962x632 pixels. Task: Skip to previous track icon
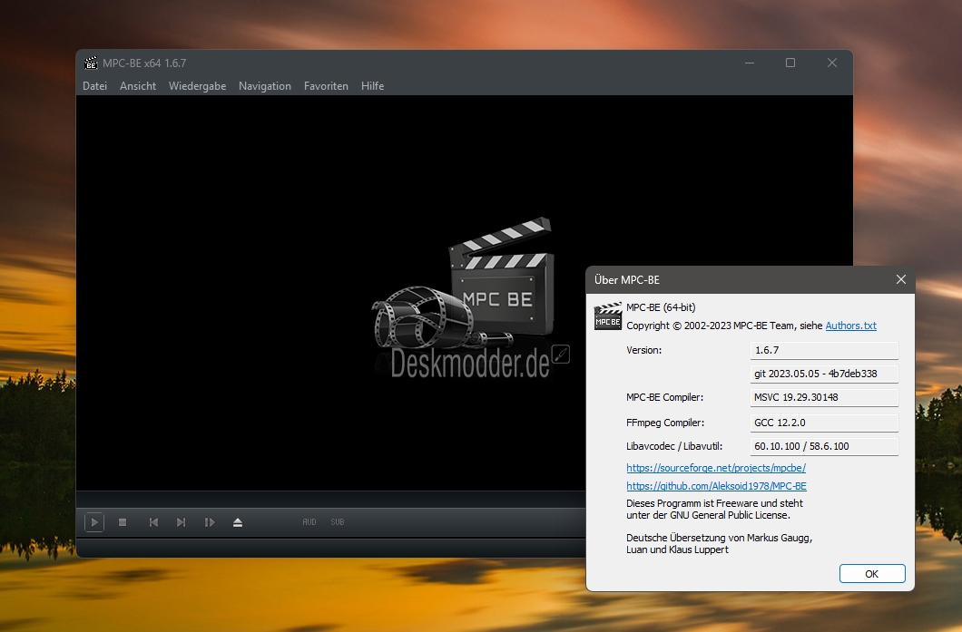(153, 522)
